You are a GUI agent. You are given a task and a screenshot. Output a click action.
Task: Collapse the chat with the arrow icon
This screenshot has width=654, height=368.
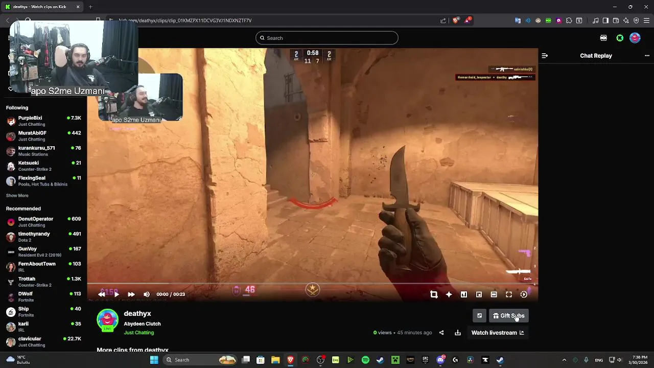click(545, 56)
